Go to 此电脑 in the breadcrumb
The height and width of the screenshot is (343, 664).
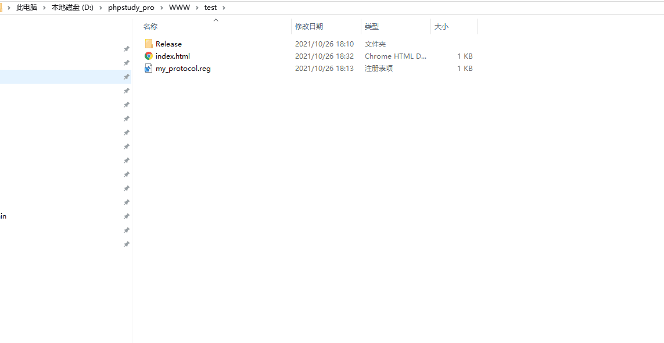27,8
